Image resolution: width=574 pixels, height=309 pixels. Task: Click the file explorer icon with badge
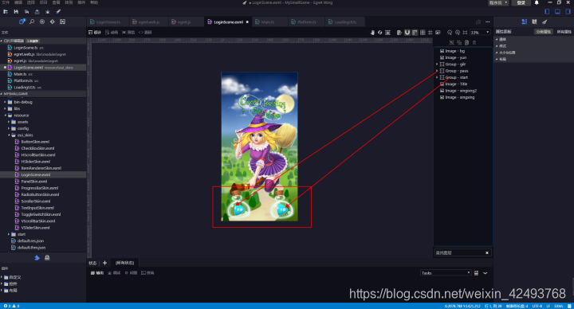(22, 22)
